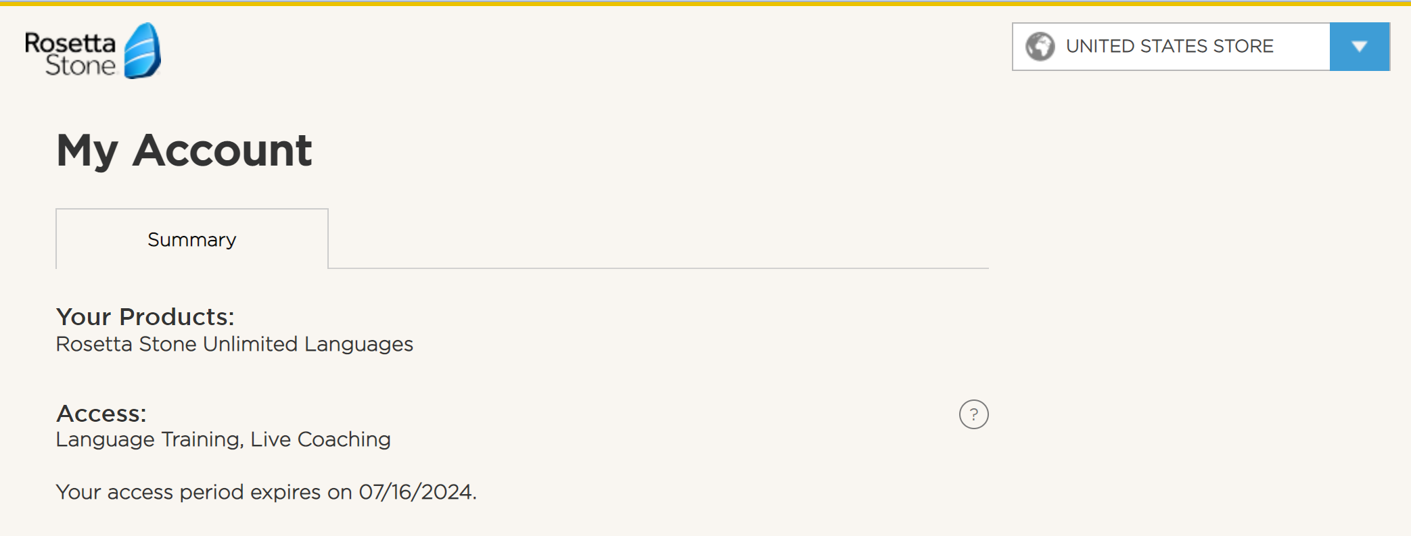This screenshot has height=536, width=1411.
Task: Click Rosetta Stone Unlimited Languages product name
Action: tap(234, 344)
